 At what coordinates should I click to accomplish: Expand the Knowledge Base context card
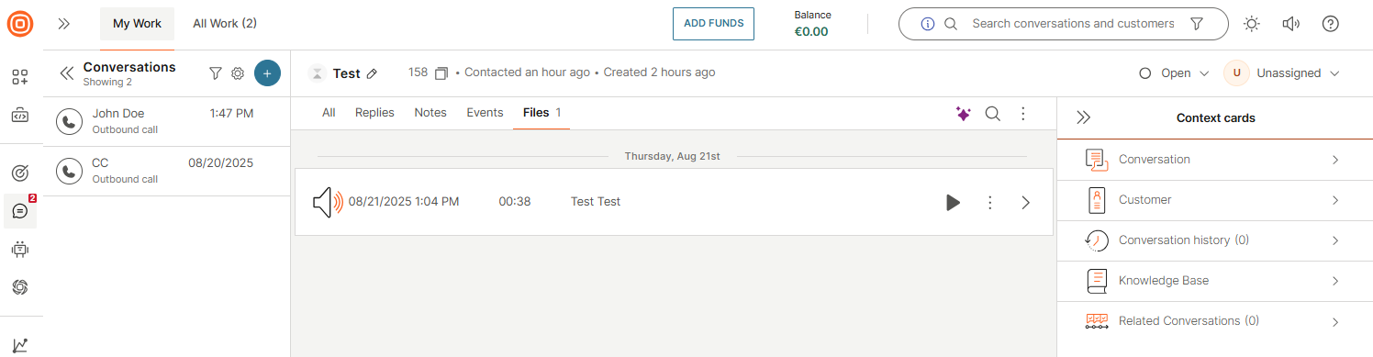(x=1214, y=281)
